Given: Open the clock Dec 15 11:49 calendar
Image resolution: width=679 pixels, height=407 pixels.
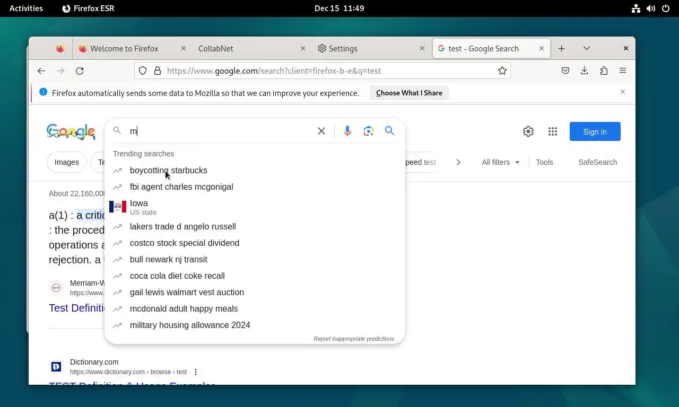Looking at the screenshot, I should tap(339, 8).
